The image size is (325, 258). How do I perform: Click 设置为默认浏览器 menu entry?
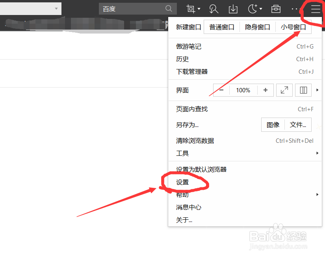point(202,169)
